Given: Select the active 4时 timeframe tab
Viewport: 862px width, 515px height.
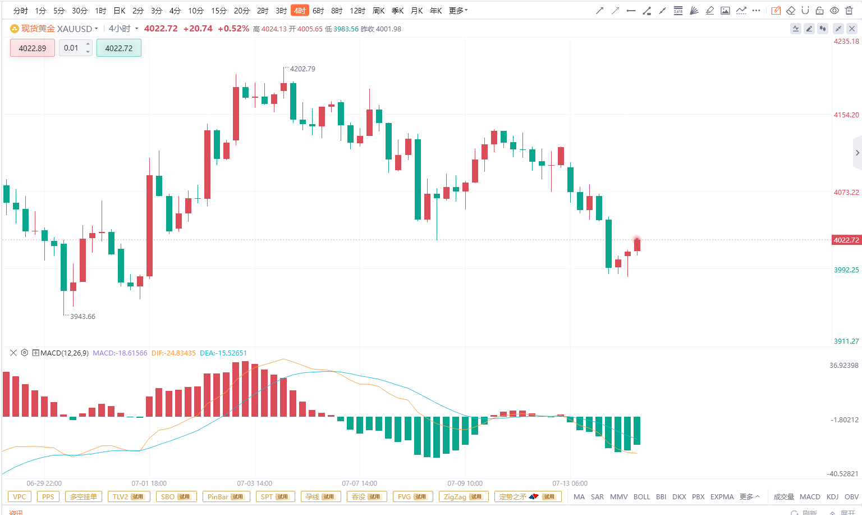Looking at the screenshot, I should [300, 11].
